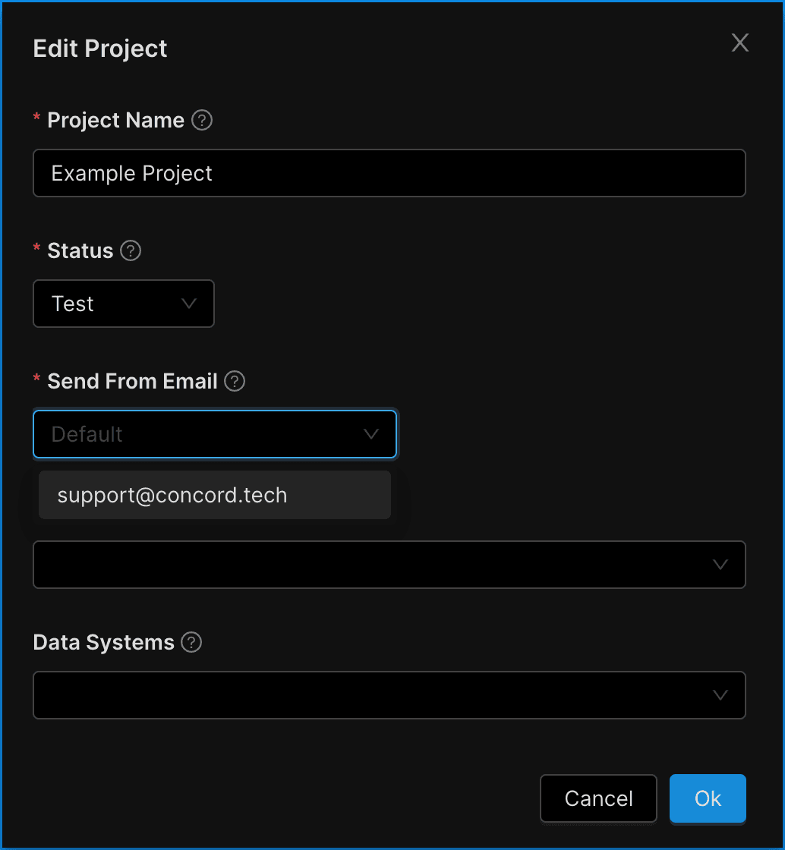Confirm changes with the Ok button

708,798
